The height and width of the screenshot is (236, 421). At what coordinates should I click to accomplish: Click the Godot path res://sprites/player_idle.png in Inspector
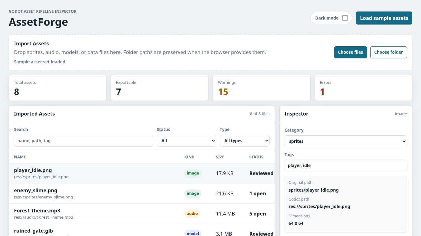point(319,207)
